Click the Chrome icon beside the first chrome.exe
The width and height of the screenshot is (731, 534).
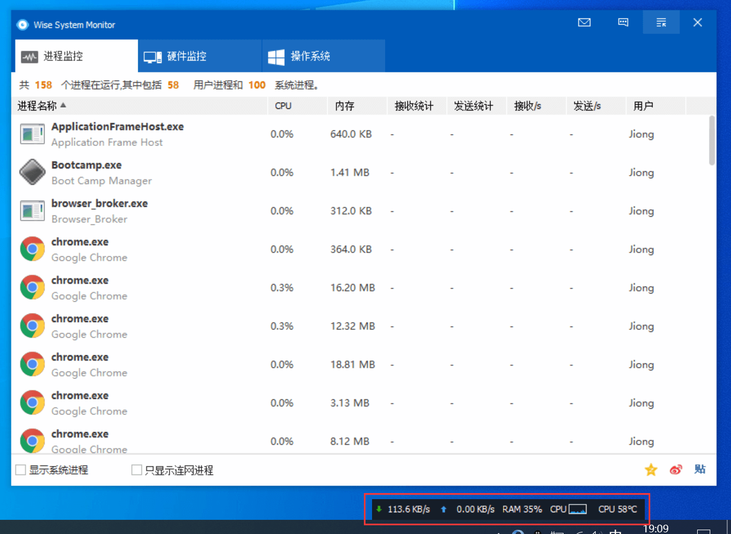tap(32, 248)
